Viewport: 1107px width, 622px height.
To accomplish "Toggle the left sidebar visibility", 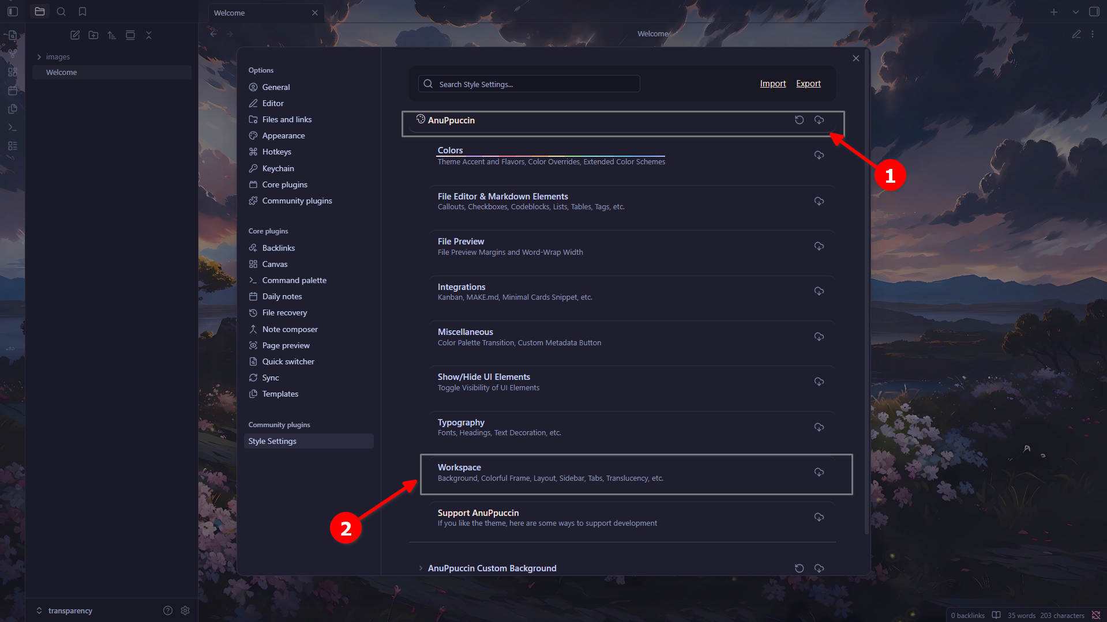I will tap(13, 12).
